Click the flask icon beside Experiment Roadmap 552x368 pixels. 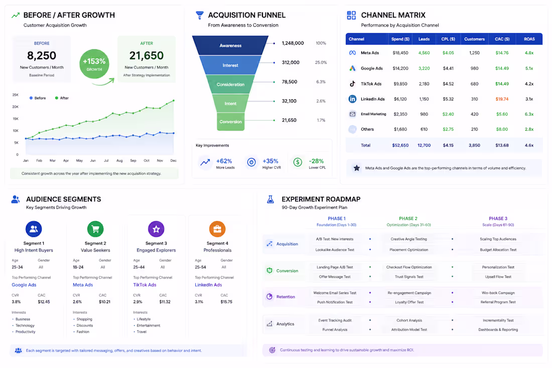click(270, 199)
